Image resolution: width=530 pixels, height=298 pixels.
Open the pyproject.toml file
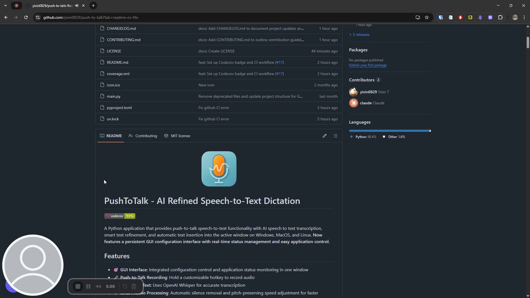(x=119, y=108)
